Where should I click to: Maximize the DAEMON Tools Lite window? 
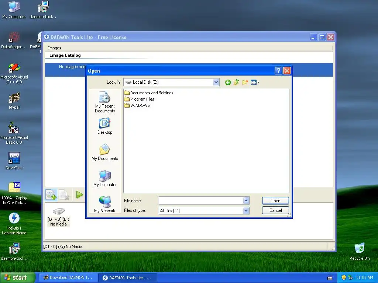[322, 37]
